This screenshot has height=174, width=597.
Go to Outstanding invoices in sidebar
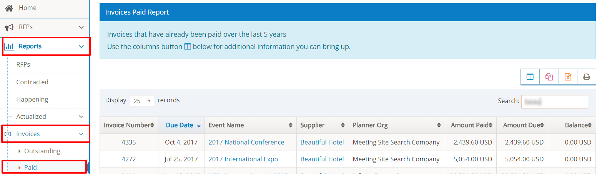click(x=42, y=151)
